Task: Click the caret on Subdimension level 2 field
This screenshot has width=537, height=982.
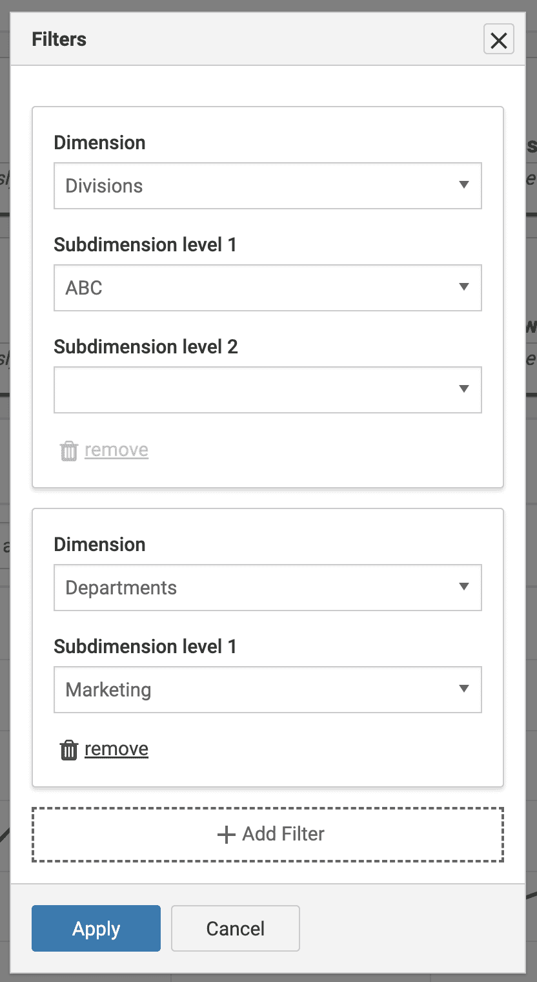Action: [x=464, y=390]
